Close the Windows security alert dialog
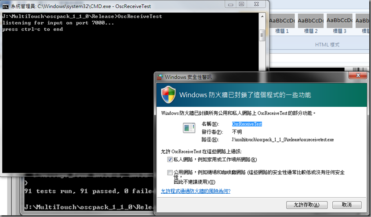Screen dimensions: 371x217 pyautogui.click(x=358, y=76)
